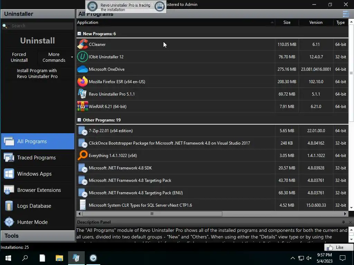Select the All Programs module
Screen dimensions: 354x265
(x=38, y=141)
